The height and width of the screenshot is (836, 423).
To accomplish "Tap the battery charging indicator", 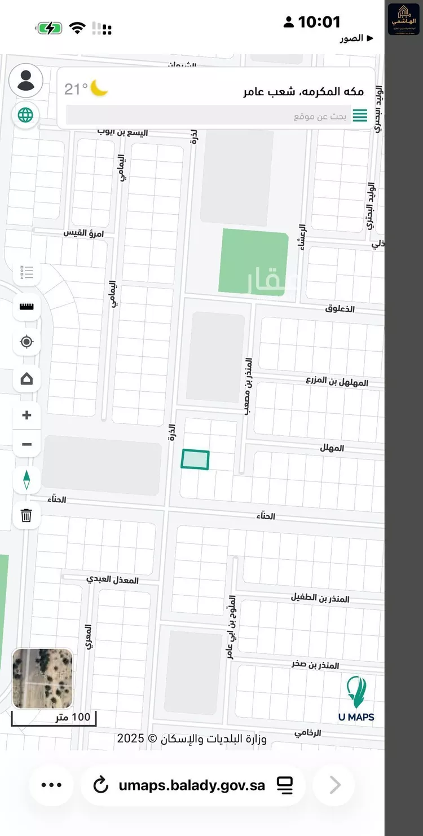I will coord(49,28).
